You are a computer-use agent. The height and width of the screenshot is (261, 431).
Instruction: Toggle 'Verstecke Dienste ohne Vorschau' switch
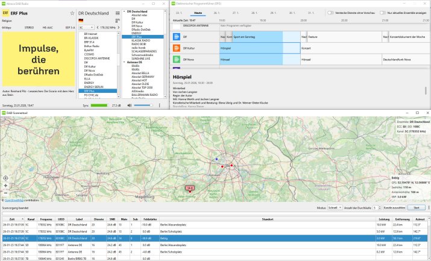(330, 12)
